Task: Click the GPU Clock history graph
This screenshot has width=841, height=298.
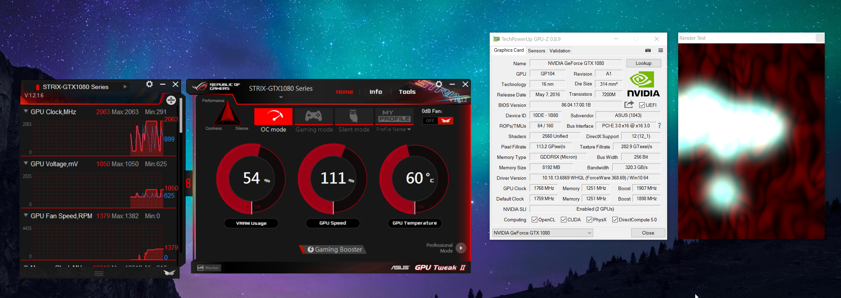Action: click(98, 137)
